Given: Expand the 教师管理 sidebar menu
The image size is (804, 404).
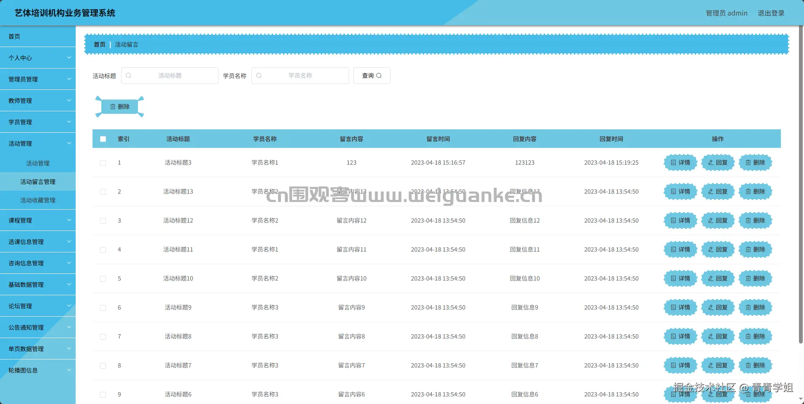Looking at the screenshot, I should [38, 101].
